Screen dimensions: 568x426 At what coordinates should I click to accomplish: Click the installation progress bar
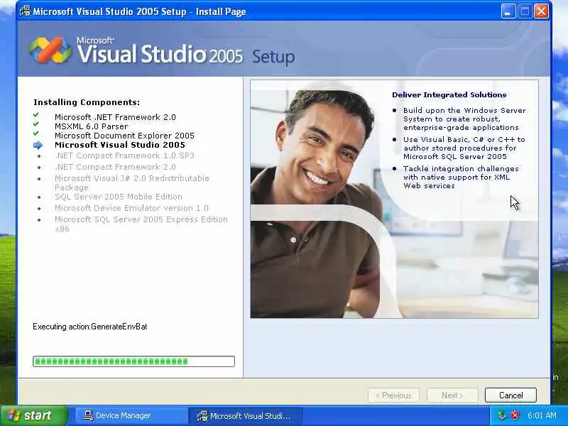tap(133, 361)
